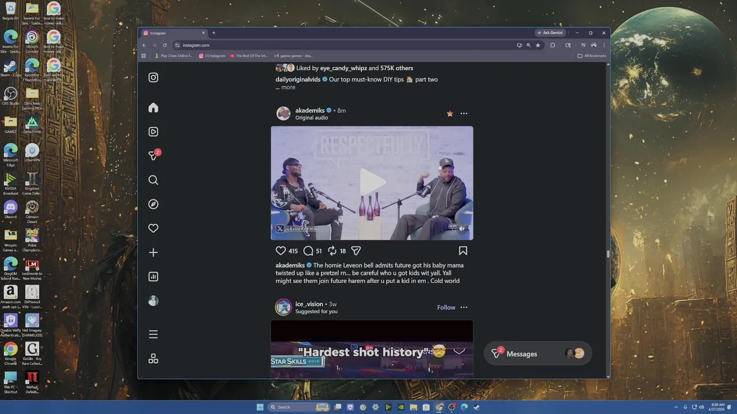Open Recycle Bin desktop icon
The height and width of the screenshot is (414, 737).
[10, 11]
